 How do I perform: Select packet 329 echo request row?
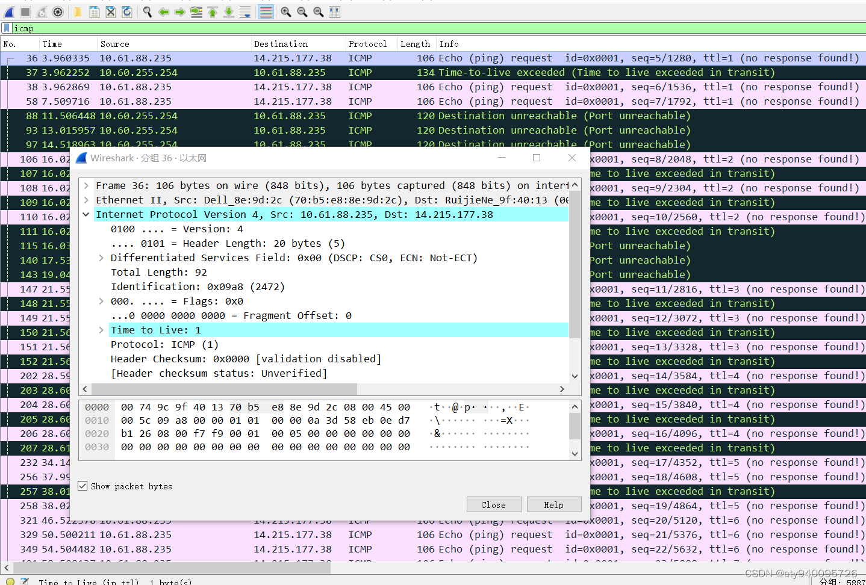click(433, 534)
